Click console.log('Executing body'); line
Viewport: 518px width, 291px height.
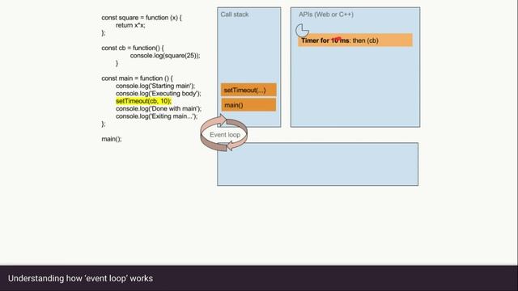pyautogui.click(x=159, y=94)
